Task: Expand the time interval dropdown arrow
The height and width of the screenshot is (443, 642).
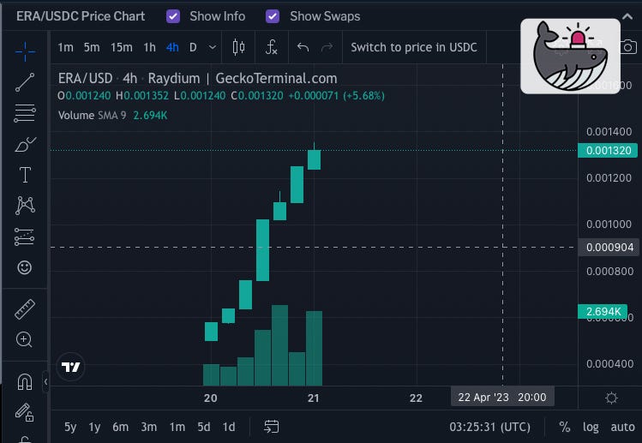Action: click(213, 47)
